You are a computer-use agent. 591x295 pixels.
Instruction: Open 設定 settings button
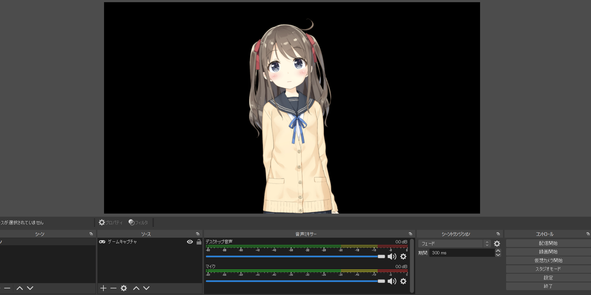(548, 278)
